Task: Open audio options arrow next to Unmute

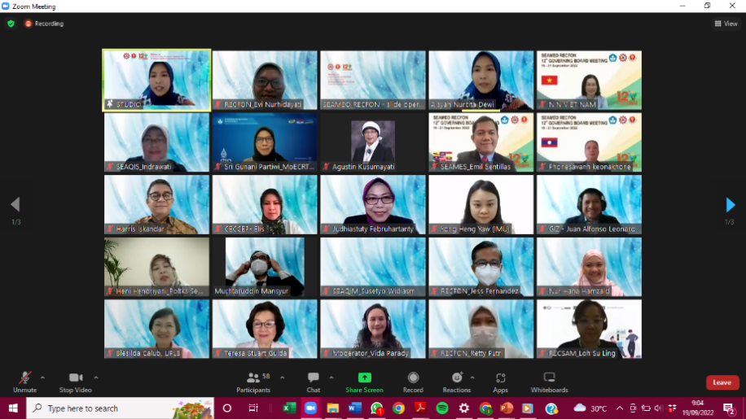Action: point(42,378)
